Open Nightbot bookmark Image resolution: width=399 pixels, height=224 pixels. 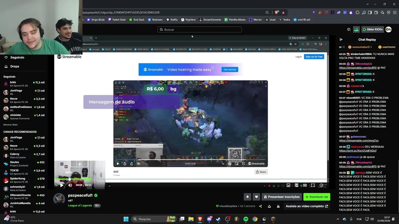[x=188, y=20]
